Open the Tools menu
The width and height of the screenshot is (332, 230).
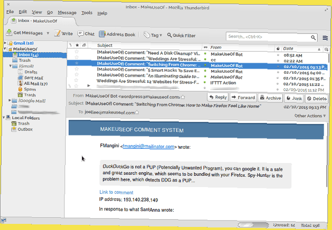87,13
